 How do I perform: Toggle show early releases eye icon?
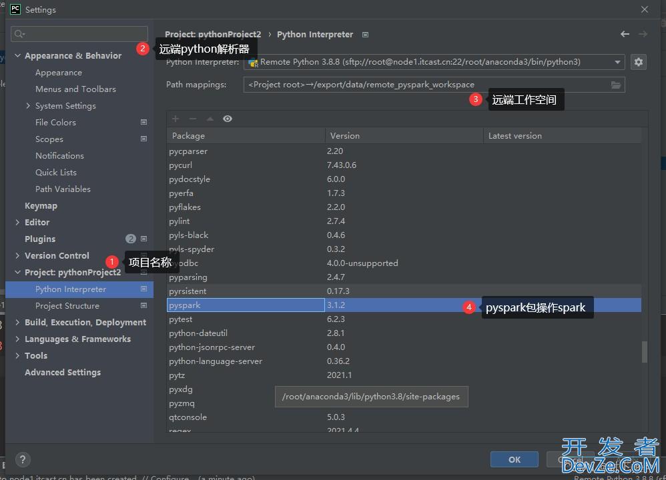(228, 119)
